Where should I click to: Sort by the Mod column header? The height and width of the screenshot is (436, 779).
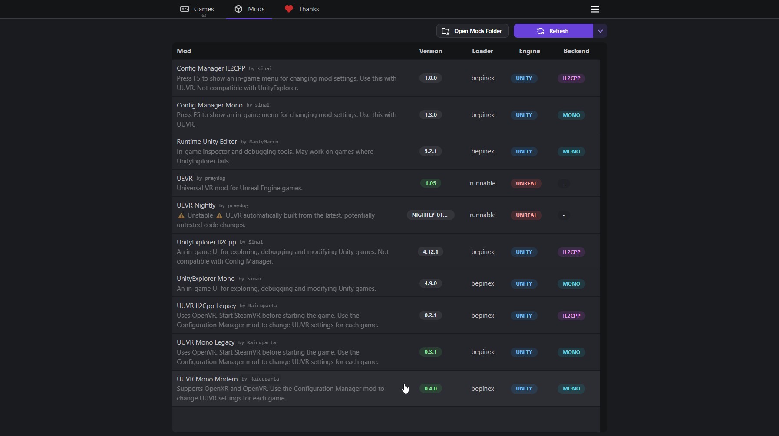pyautogui.click(x=184, y=51)
